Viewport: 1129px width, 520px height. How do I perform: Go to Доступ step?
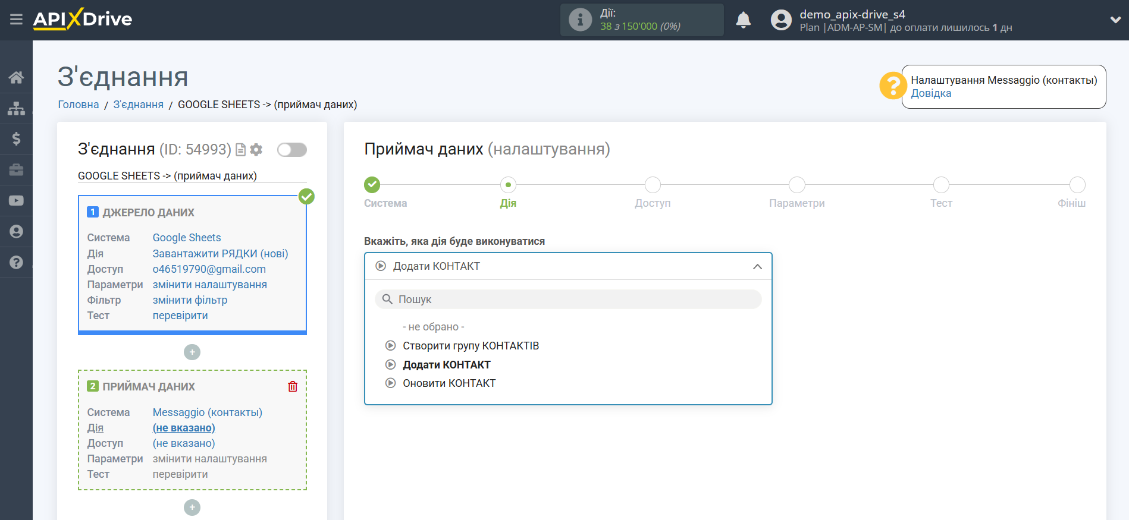[x=653, y=185]
